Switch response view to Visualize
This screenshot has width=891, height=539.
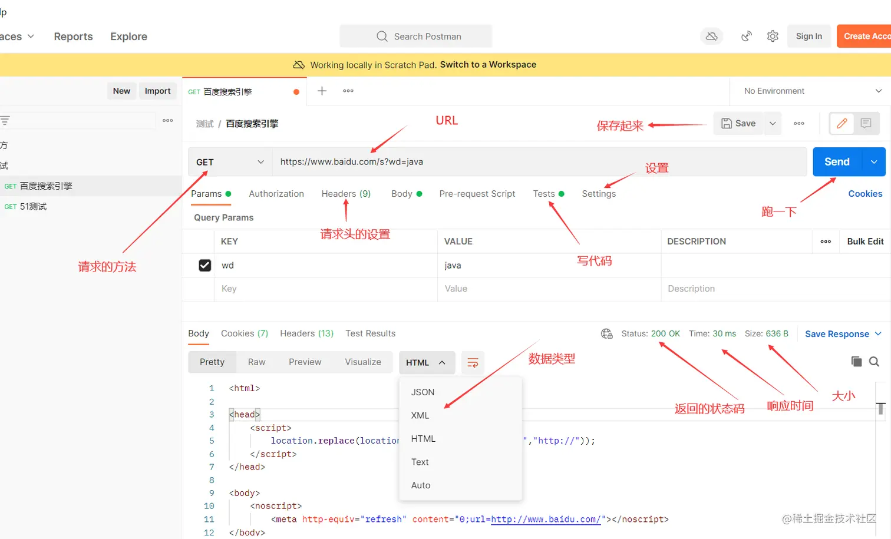[363, 362]
